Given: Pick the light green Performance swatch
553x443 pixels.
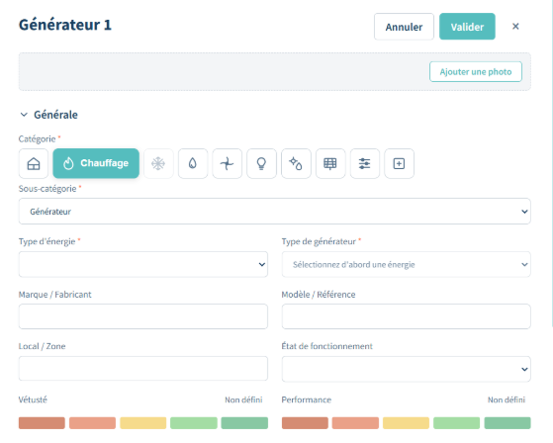Looking at the screenshot, I should pos(457,423).
